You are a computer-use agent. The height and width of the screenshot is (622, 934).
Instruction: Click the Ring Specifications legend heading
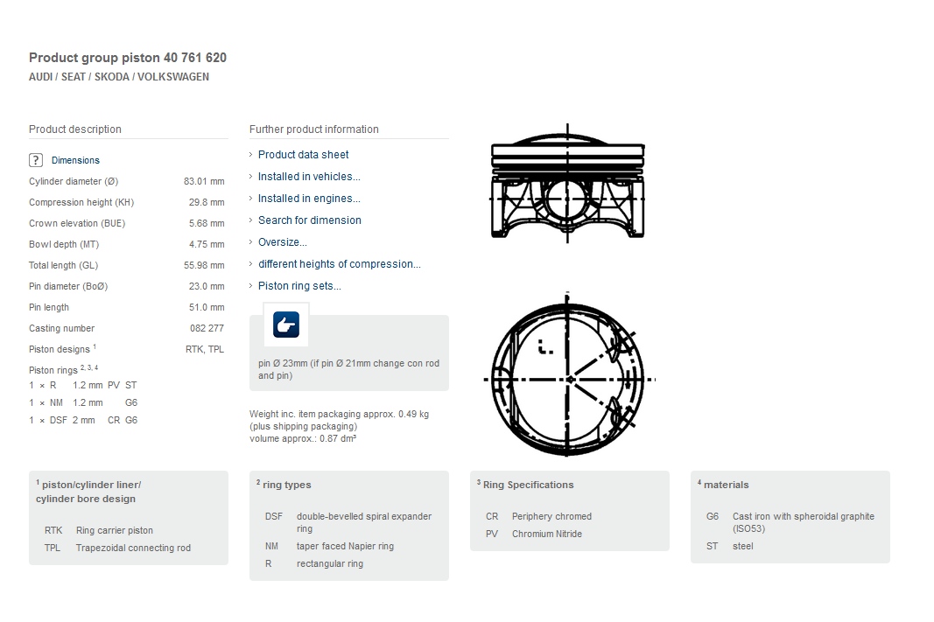pos(528,485)
